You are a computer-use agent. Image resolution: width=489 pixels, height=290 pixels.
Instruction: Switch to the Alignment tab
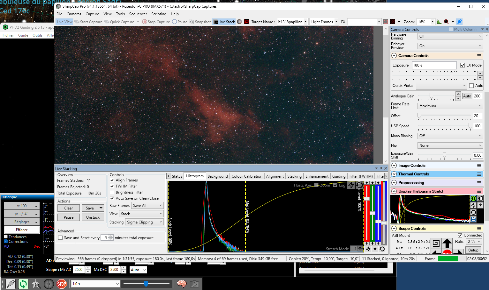(275, 176)
